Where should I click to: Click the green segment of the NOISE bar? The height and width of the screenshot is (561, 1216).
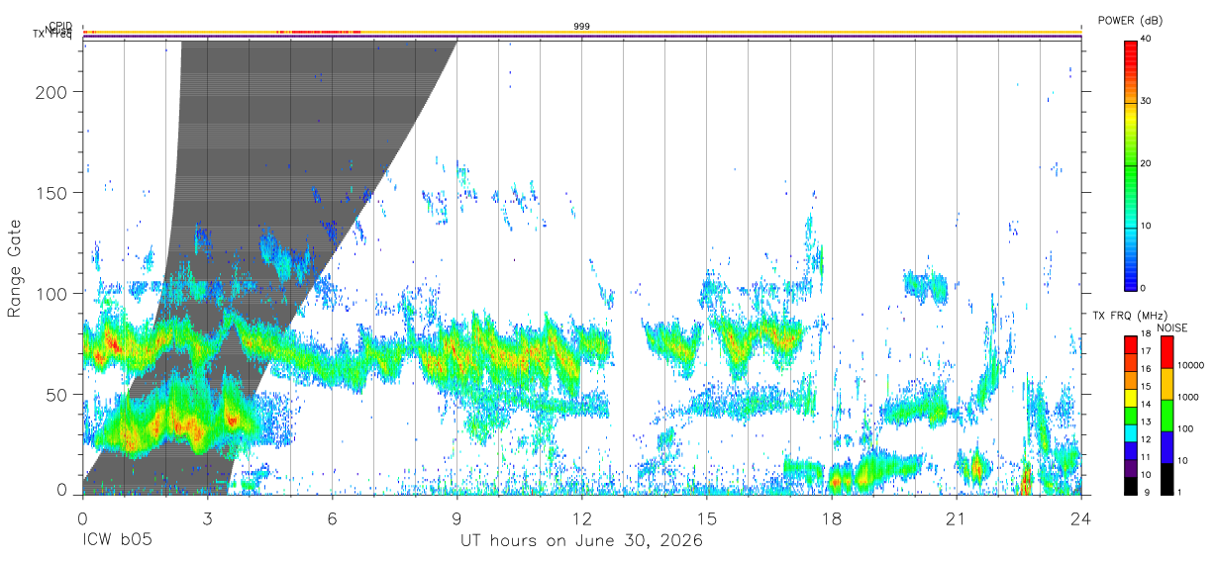point(1166,416)
